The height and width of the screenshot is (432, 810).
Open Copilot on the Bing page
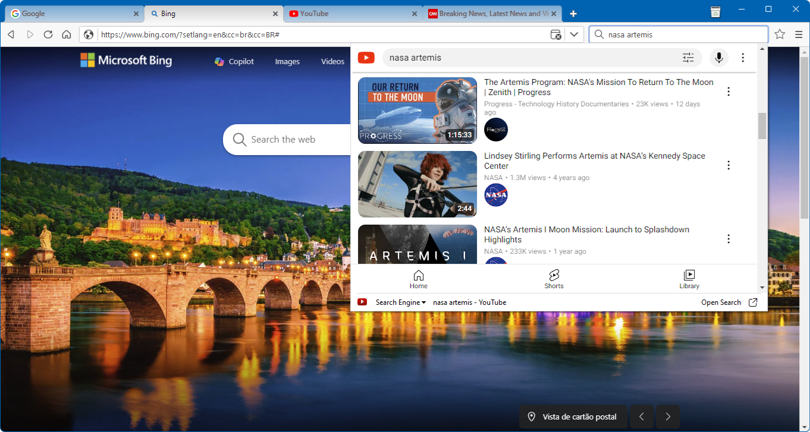pyautogui.click(x=234, y=61)
